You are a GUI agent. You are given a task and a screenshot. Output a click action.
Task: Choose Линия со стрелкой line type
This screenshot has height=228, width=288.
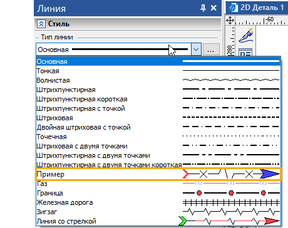[x=158, y=221]
